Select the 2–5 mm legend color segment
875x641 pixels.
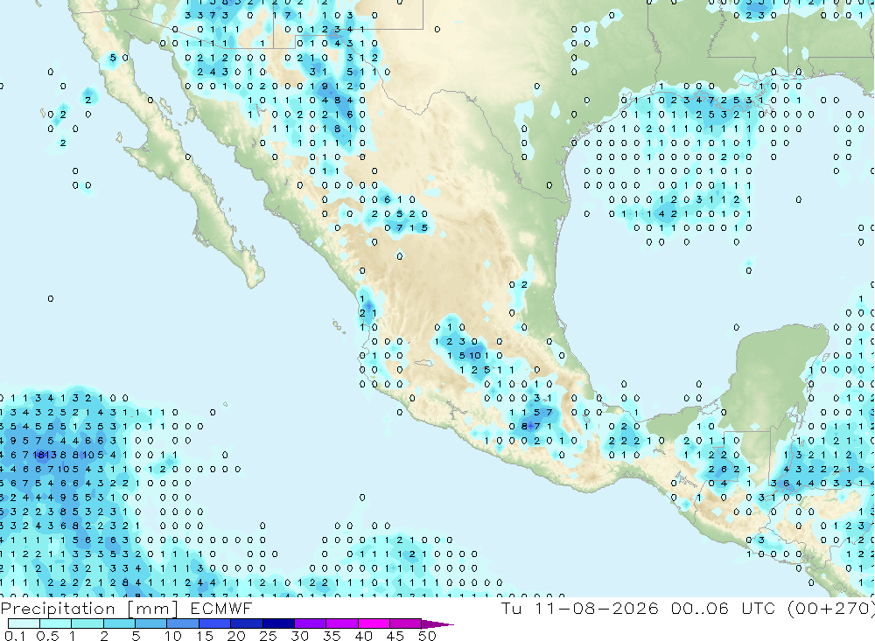(x=119, y=624)
